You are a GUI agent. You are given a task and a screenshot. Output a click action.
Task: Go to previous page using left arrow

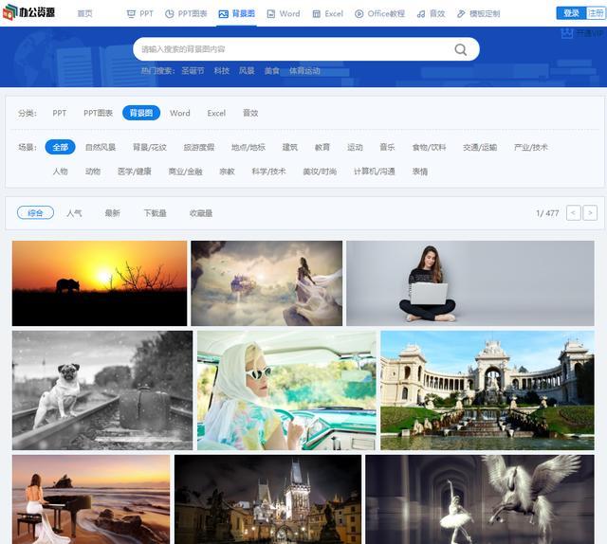(573, 213)
